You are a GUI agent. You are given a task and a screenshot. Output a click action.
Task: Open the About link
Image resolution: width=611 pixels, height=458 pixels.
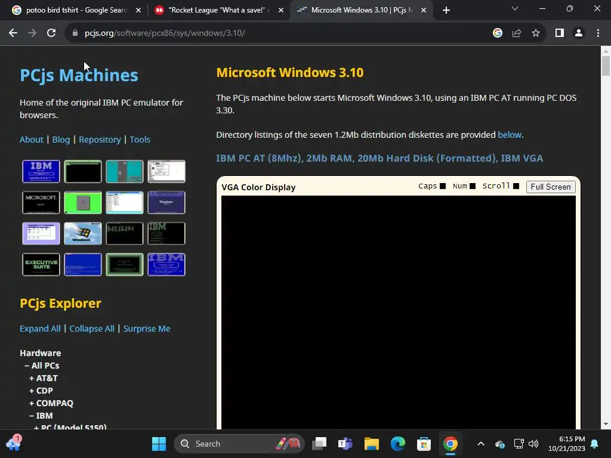pyautogui.click(x=32, y=140)
